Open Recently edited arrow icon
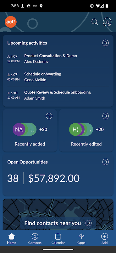 point(106,116)
